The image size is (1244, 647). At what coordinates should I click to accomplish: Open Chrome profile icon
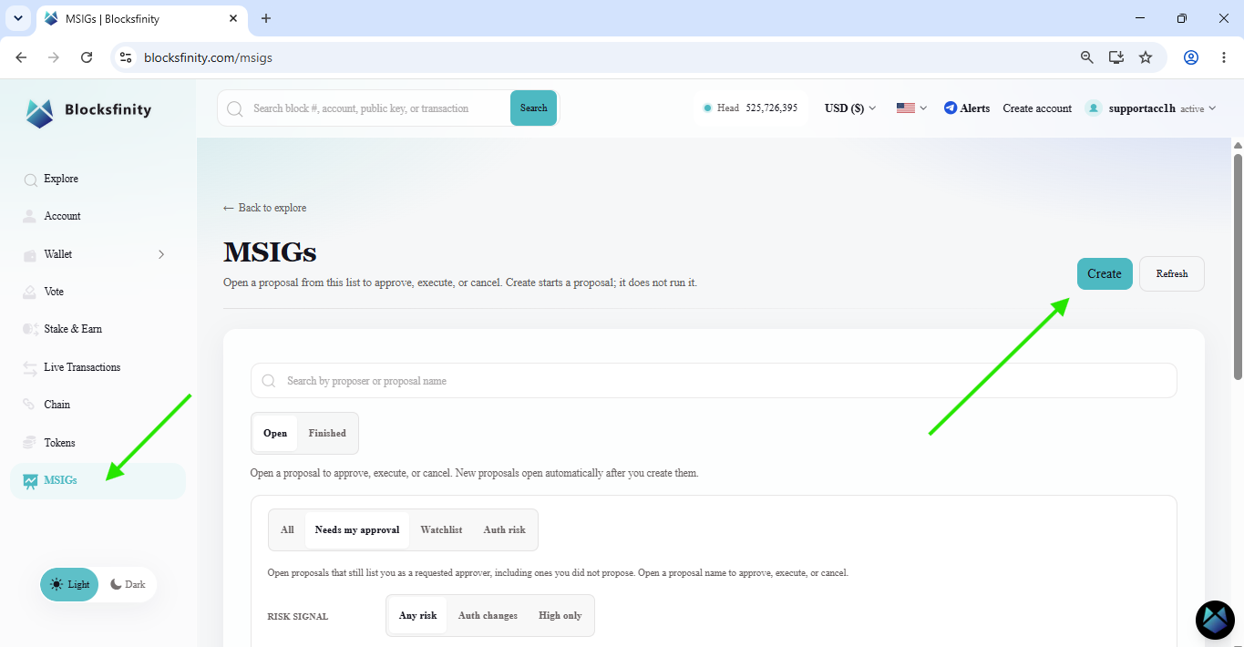(1191, 57)
